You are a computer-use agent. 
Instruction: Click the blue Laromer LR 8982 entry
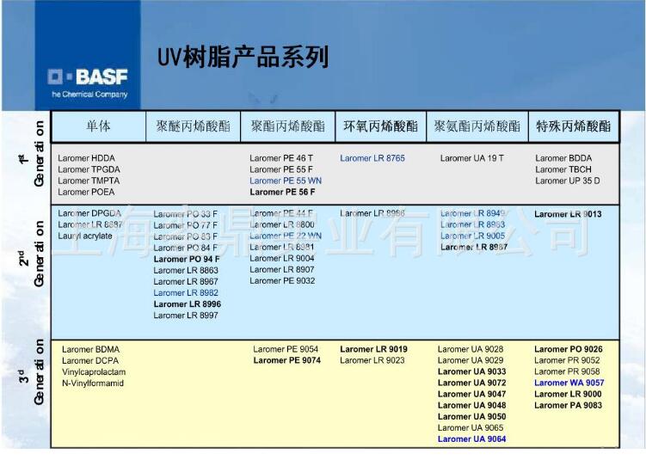186,293
